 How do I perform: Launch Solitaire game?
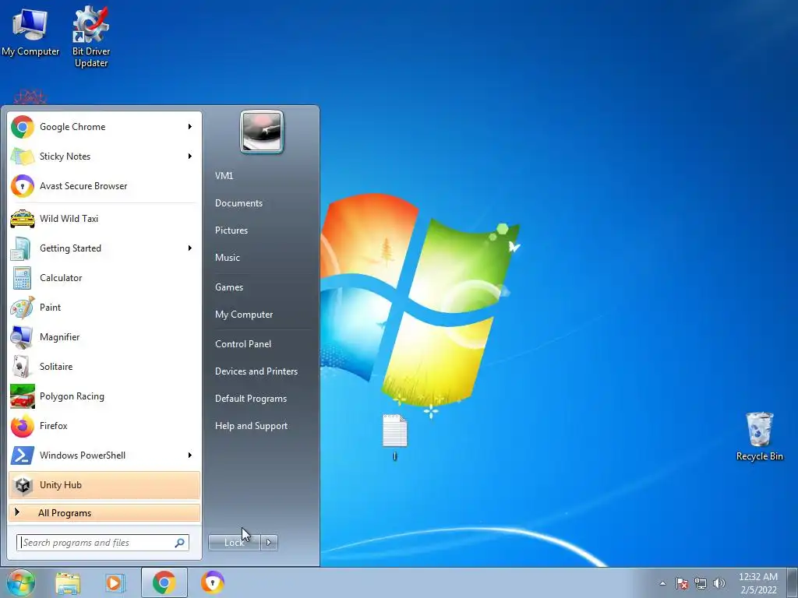[x=104, y=366]
